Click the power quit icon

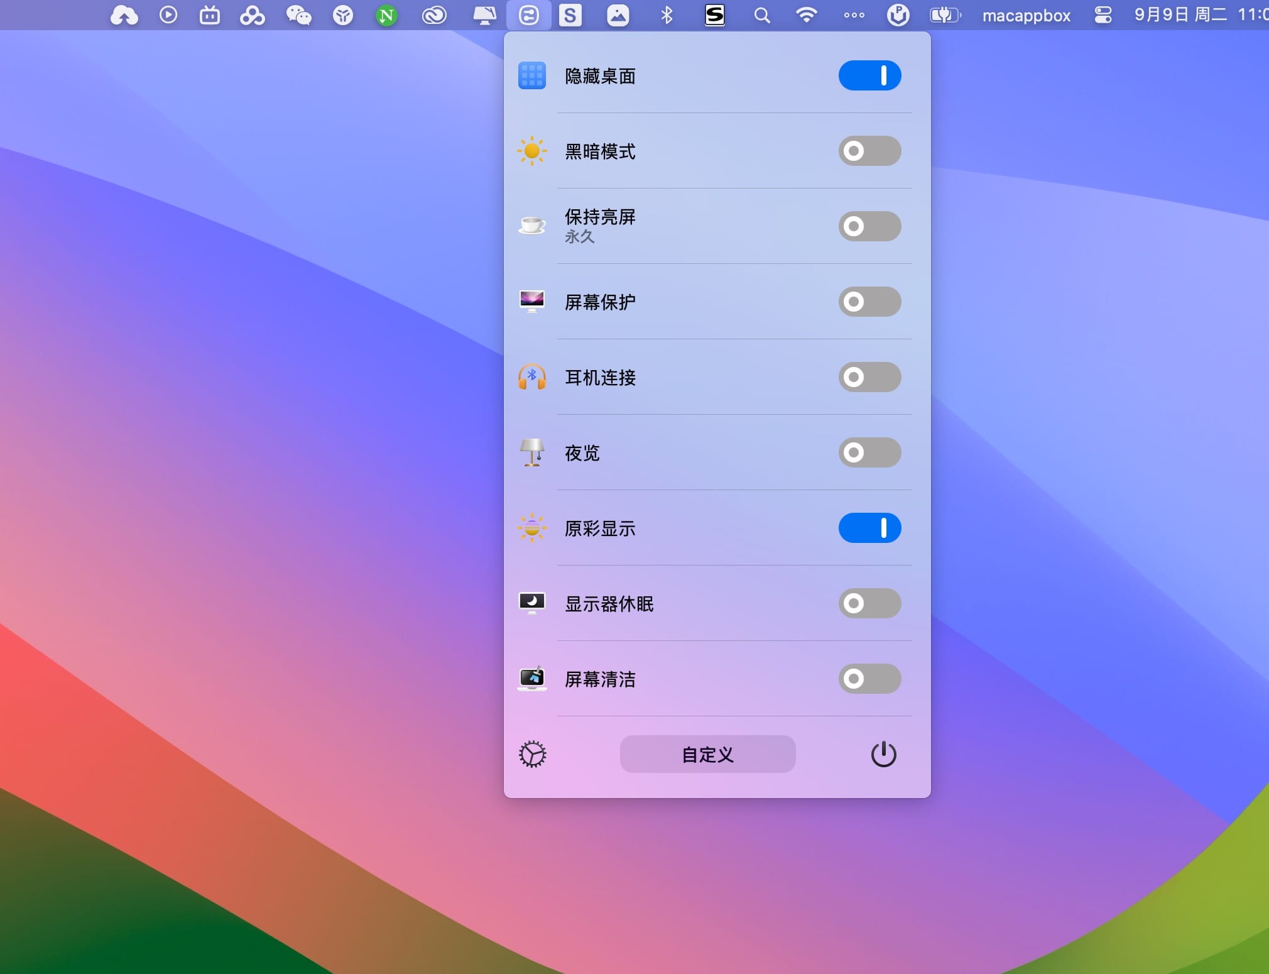tap(883, 754)
